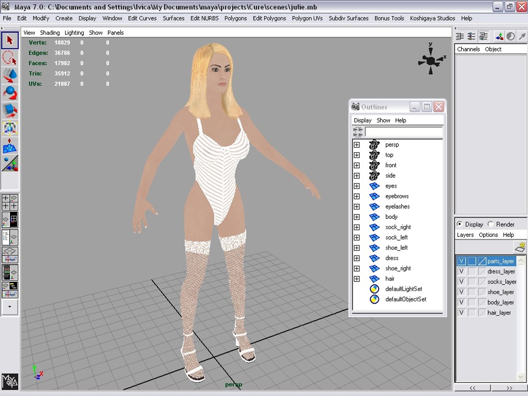Viewport: 528px width, 396px height.
Task: Expand the dress node in Outliner
Action: pyautogui.click(x=357, y=258)
